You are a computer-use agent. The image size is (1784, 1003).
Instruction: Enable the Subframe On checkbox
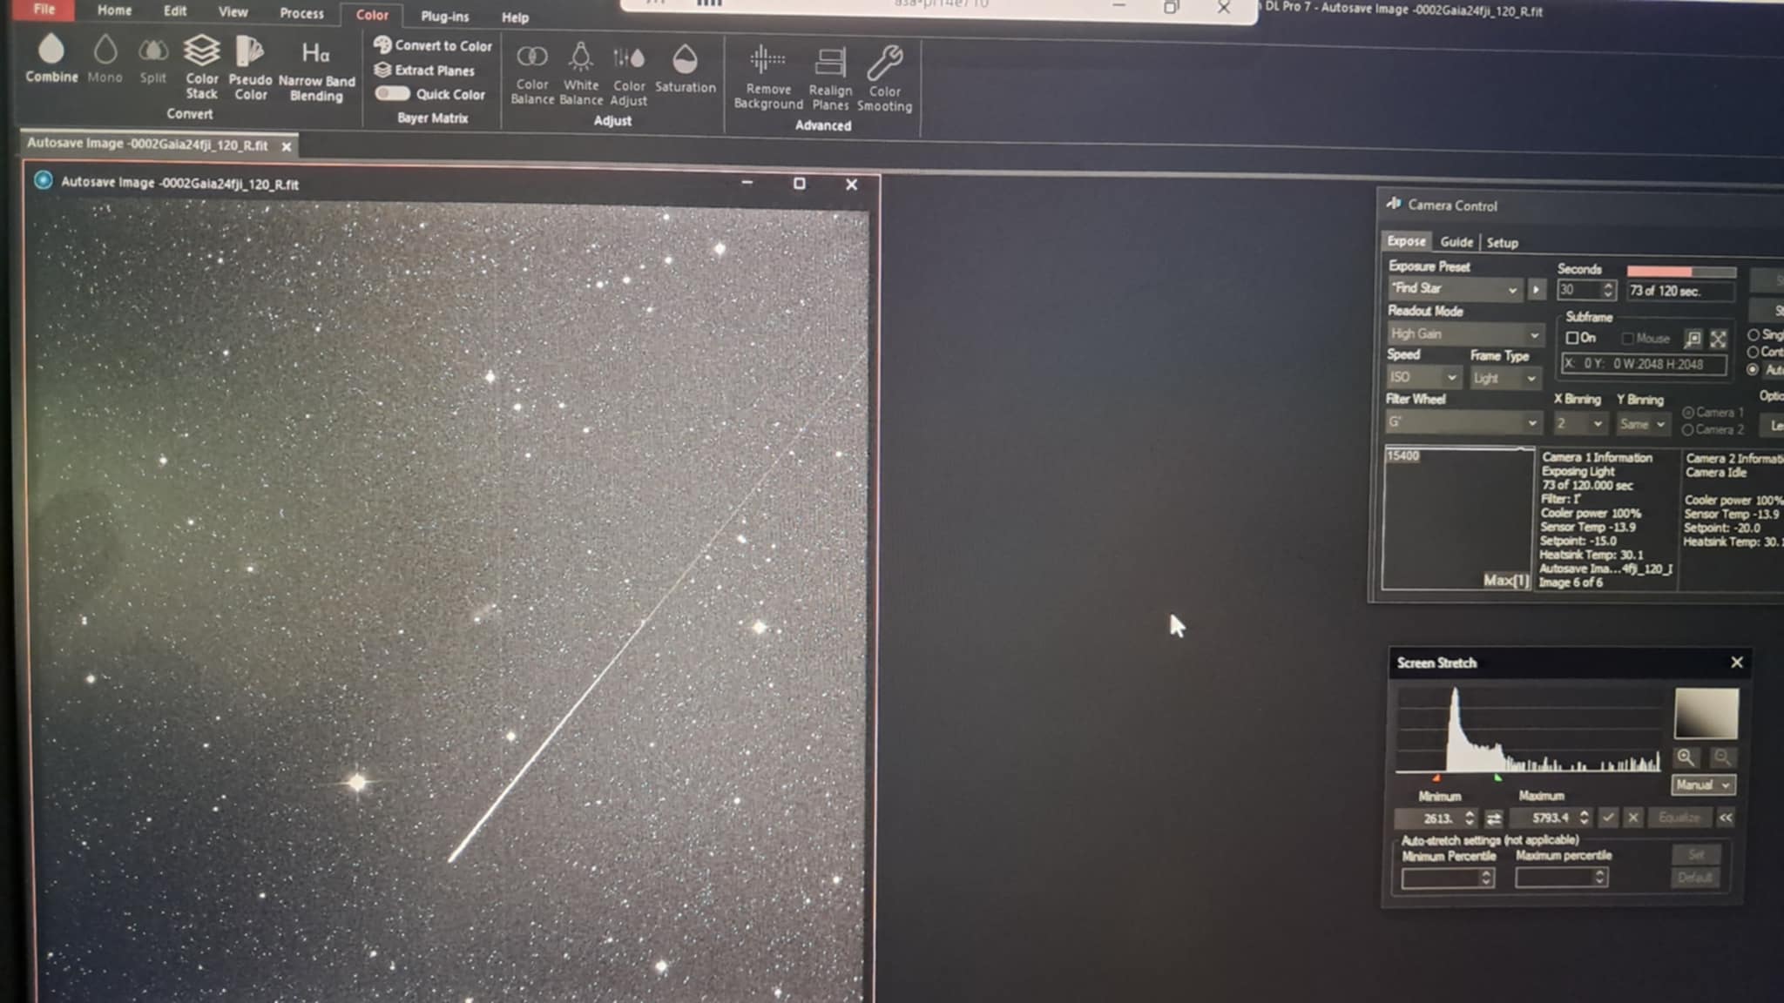pyautogui.click(x=1572, y=338)
